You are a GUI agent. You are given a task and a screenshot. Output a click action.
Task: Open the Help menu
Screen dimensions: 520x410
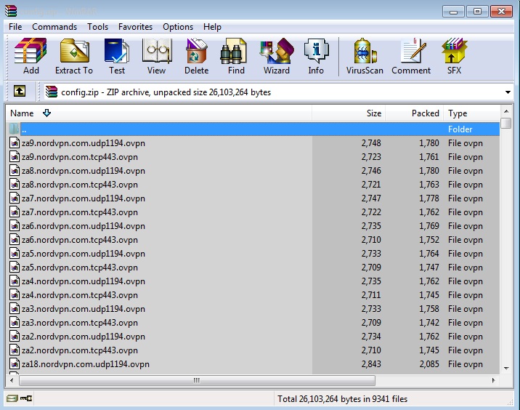pyautogui.click(x=212, y=27)
